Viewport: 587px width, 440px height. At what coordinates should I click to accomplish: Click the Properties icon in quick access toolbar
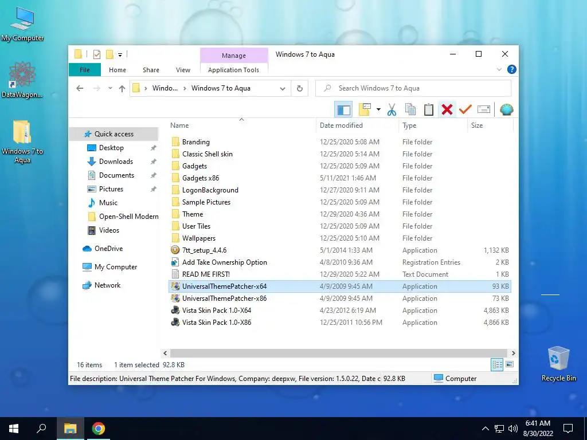(x=96, y=54)
